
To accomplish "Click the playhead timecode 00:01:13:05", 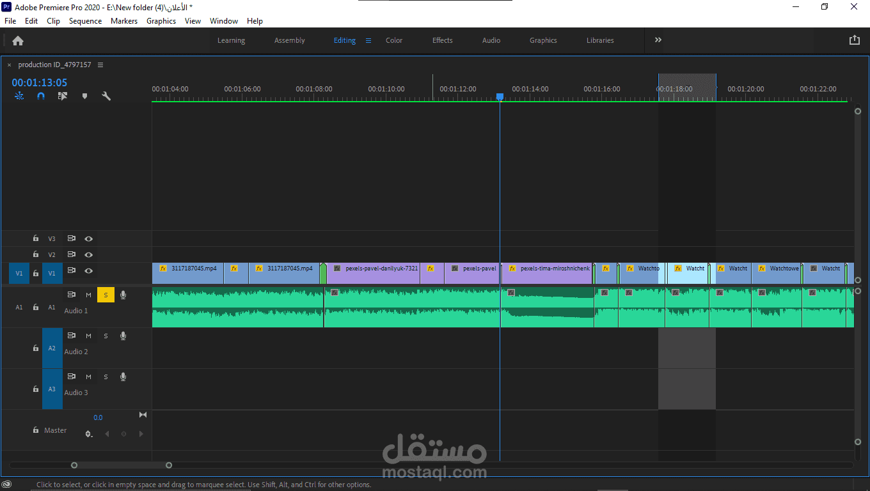I will 39,82.
